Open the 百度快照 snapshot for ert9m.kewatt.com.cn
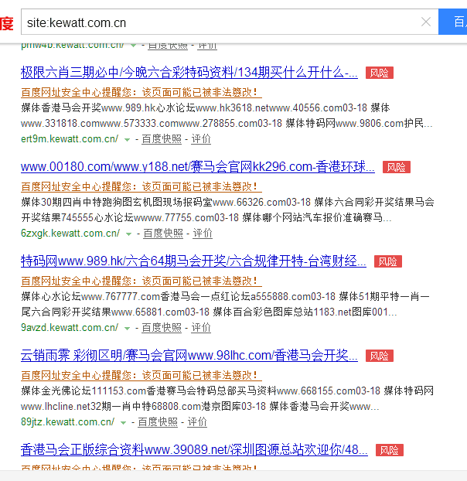 point(162,139)
